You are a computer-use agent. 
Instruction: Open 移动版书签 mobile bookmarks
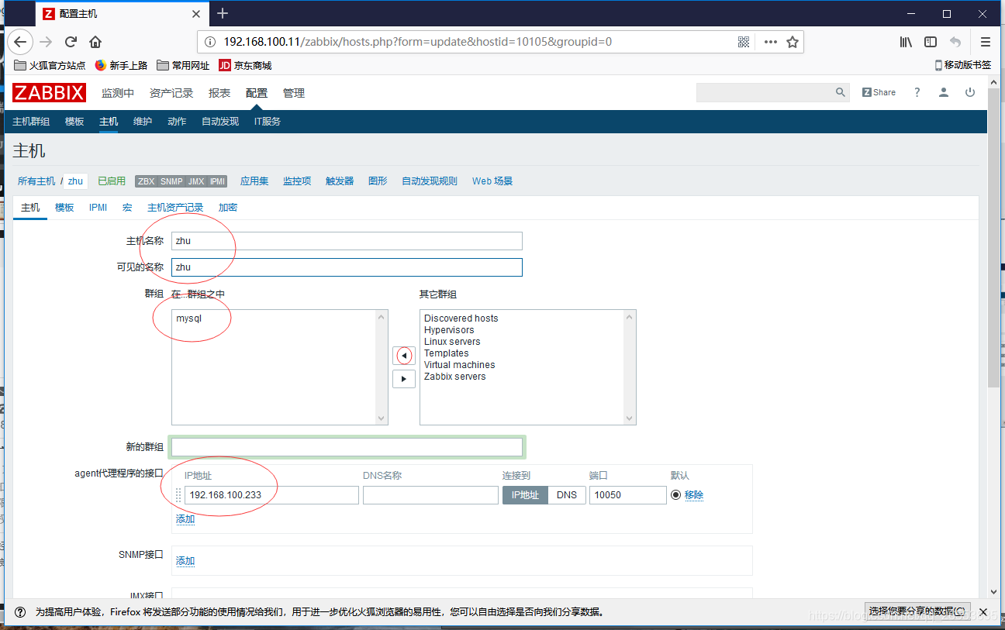click(x=962, y=65)
